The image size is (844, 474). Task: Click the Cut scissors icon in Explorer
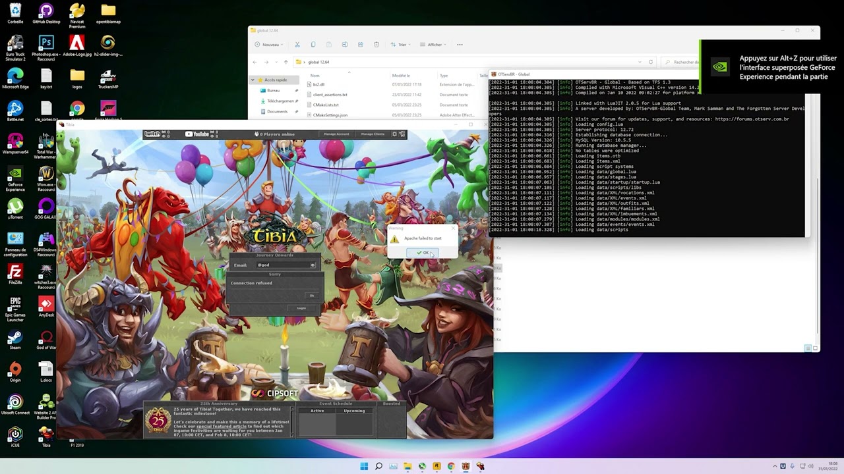point(297,45)
